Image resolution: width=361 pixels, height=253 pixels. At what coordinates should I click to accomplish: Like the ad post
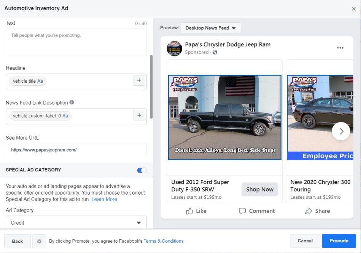(x=196, y=211)
